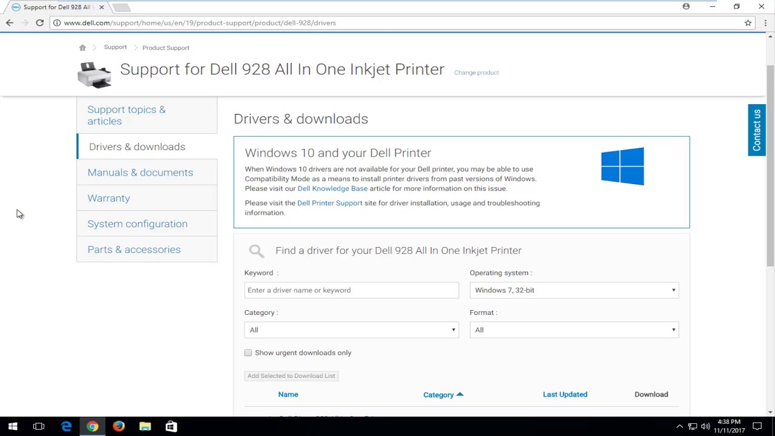Click the network icon in system tray
This screenshot has width=775, height=436.
tap(693, 427)
